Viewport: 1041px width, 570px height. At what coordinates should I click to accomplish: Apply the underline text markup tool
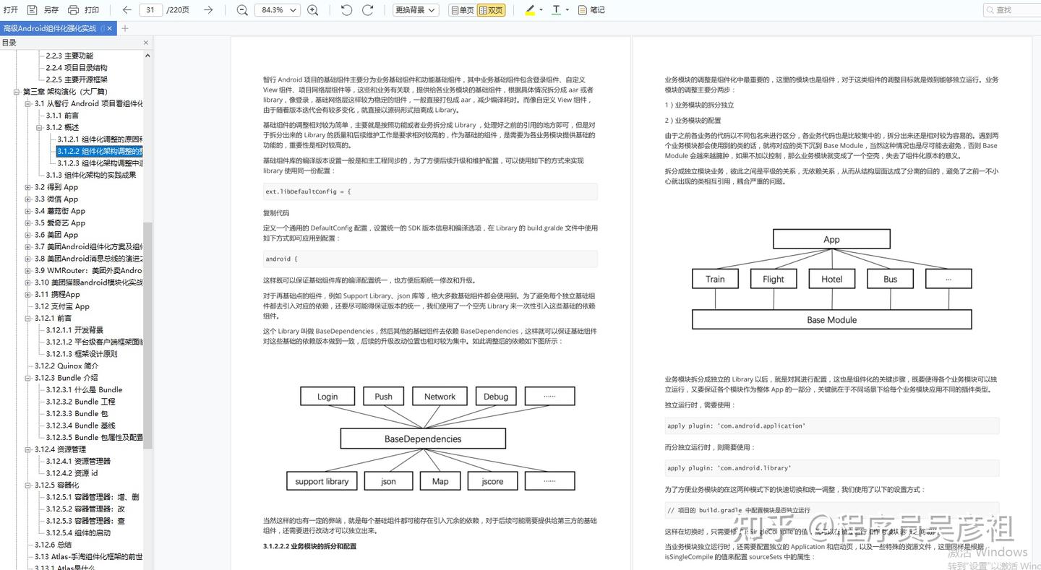tap(555, 10)
